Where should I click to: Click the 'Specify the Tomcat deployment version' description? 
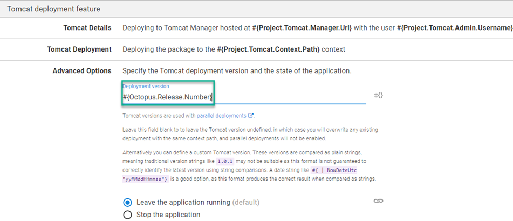coord(237,71)
